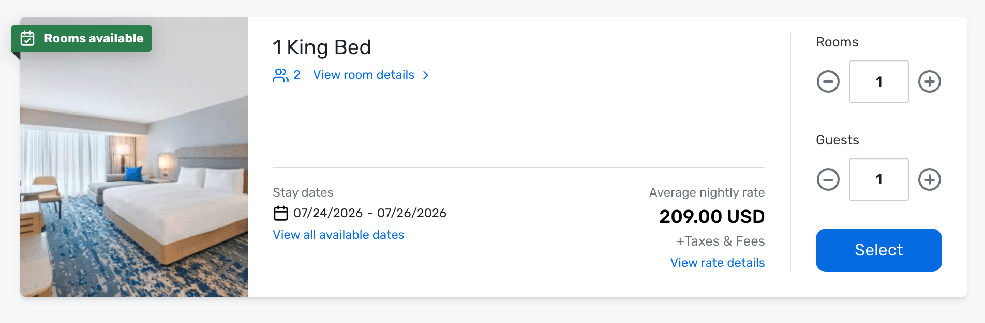Increase the guest count
The image size is (985, 323).
(929, 180)
